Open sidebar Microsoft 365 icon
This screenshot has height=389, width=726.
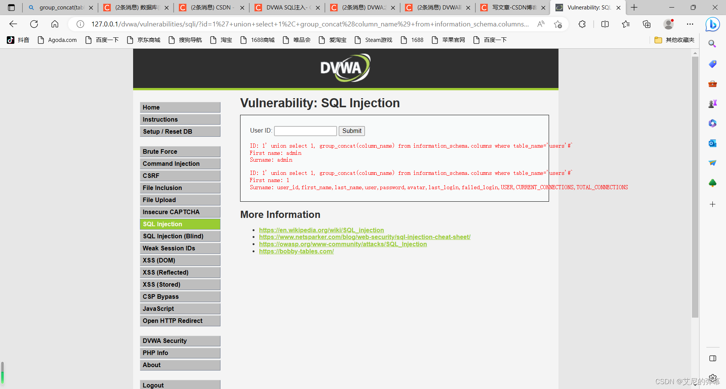712,123
